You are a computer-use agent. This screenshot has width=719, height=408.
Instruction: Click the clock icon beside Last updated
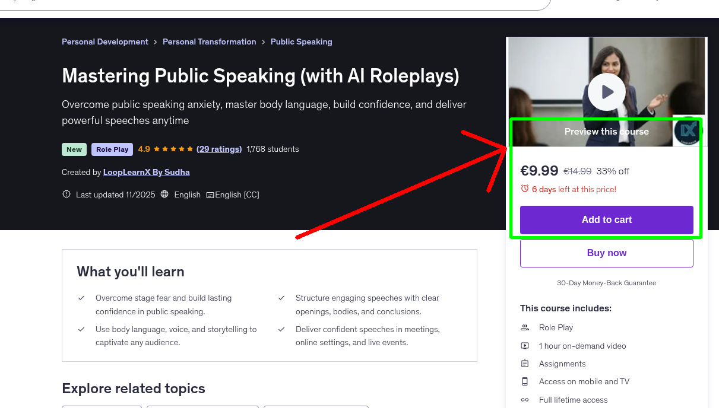(x=66, y=194)
